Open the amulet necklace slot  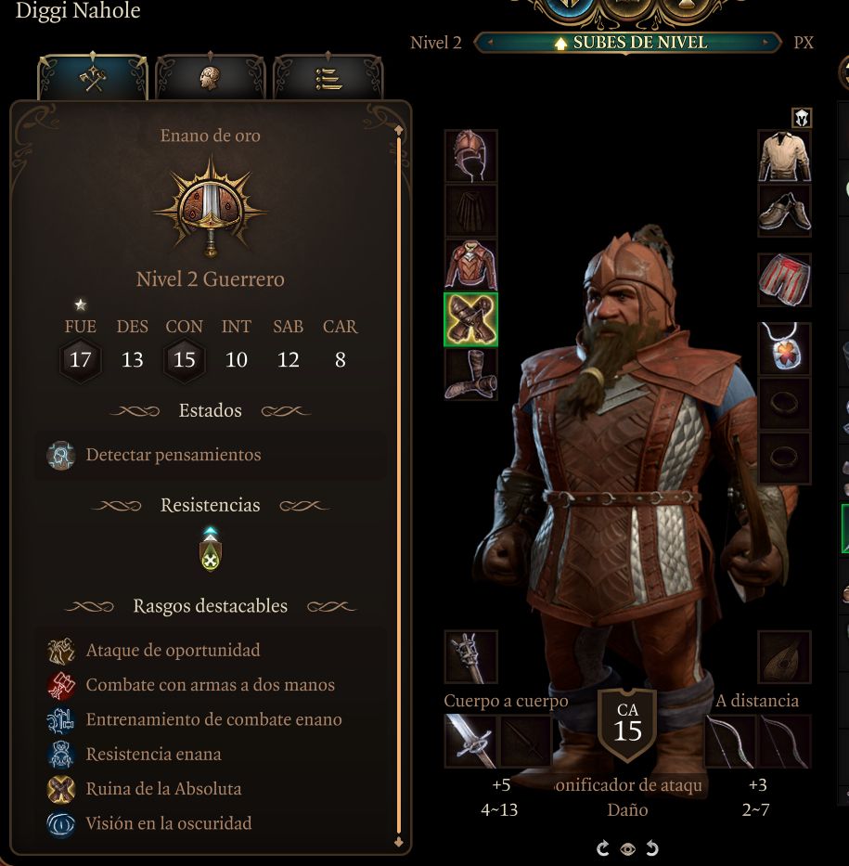pyautogui.click(x=784, y=348)
